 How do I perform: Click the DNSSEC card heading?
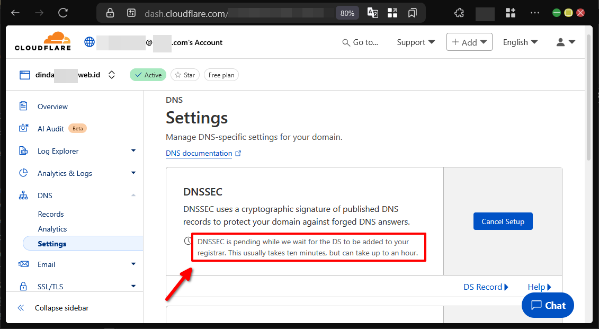(x=203, y=192)
